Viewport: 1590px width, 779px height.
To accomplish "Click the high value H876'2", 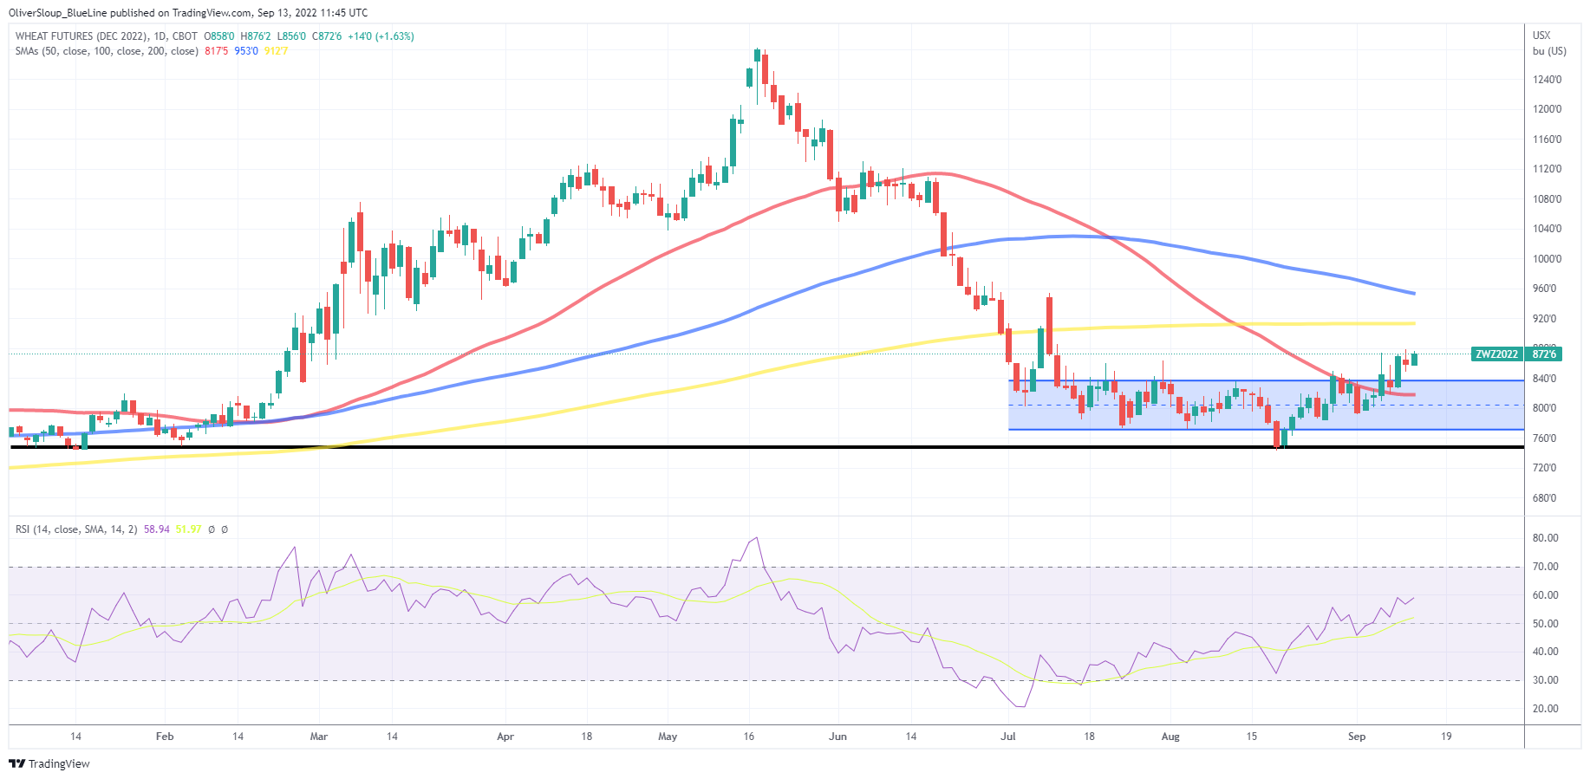I will coord(255,36).
